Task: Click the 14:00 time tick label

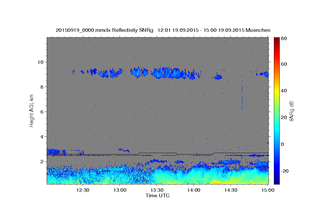Action: pyautogui.click(x=194, y=190)
